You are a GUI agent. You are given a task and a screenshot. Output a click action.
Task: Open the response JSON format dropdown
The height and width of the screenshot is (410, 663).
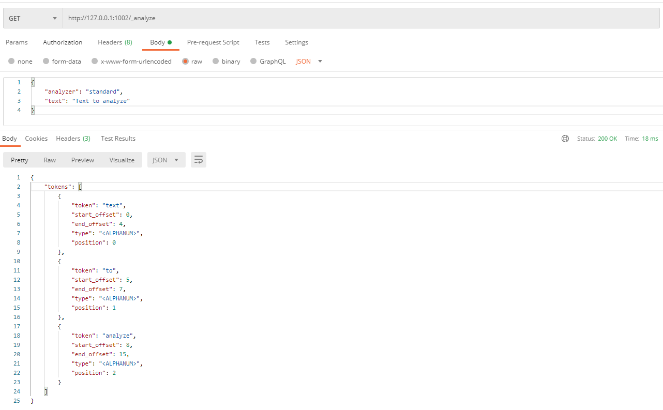pos(166,160)
